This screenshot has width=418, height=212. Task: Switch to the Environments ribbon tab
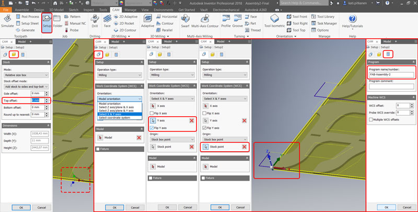(164, 9)
